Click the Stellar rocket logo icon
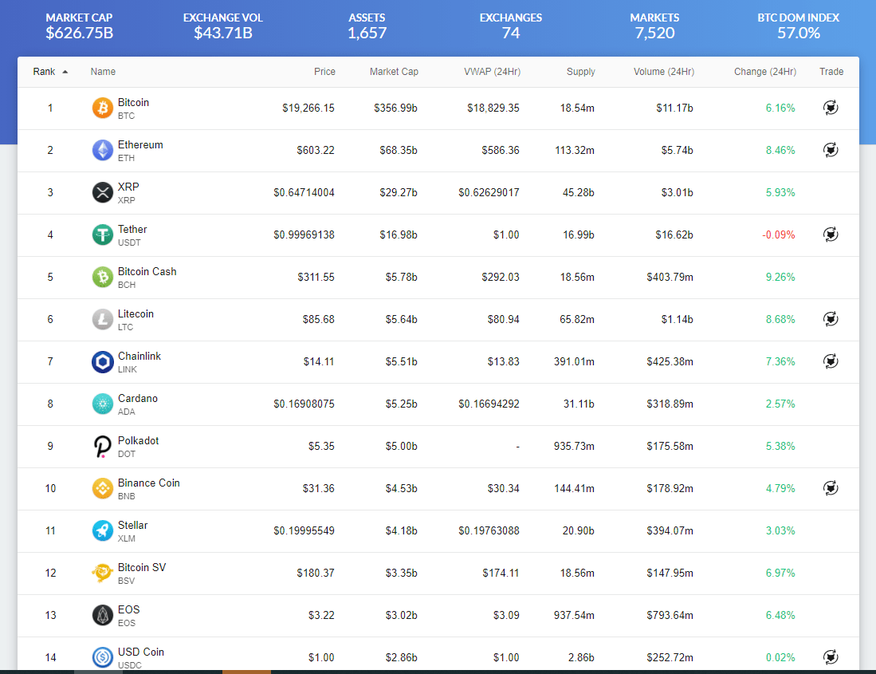The height and width of the screenshot is (674, 876). [103, 530]
